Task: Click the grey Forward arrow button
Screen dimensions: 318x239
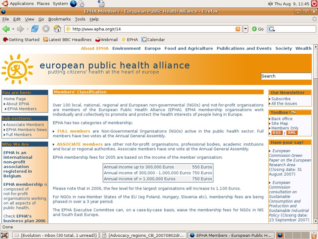Action: (20, 29)
